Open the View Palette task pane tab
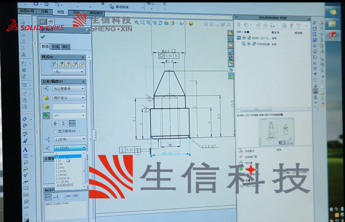The width and height of the screenshot is (345, 222). click(231, 51)
